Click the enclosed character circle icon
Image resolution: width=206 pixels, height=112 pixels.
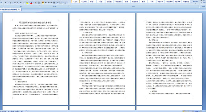point(39,3)
